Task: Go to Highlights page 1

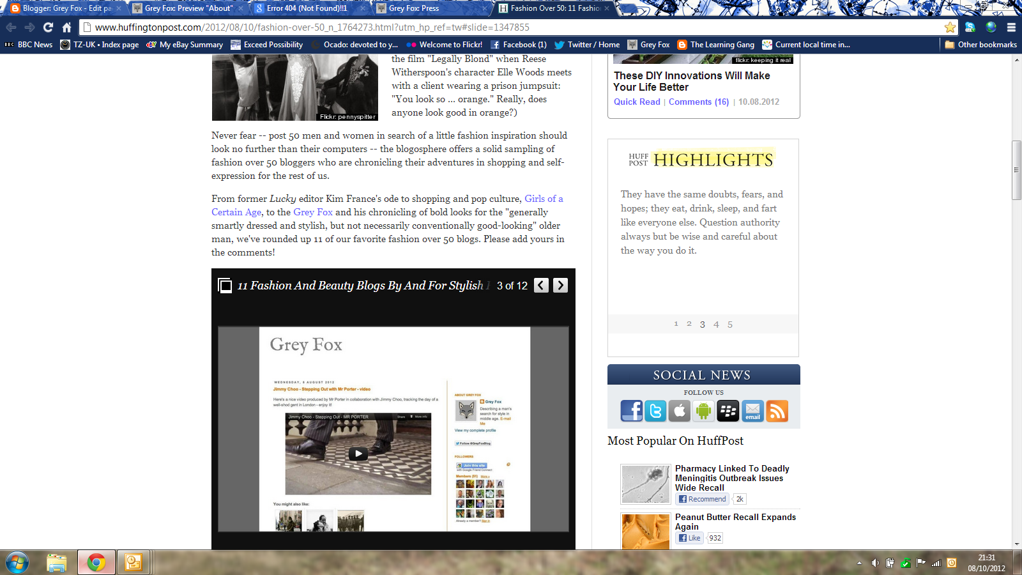Action: coord(676,324)
